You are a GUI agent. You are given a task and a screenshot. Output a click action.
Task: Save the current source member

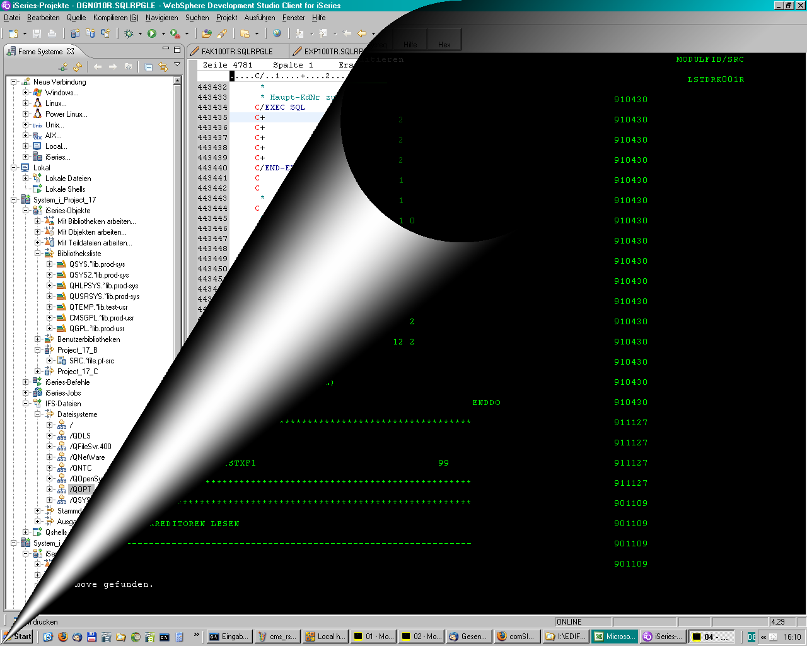36,34
